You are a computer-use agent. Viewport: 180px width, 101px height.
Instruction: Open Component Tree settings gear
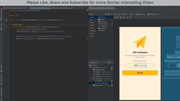click(x=109, y=62)
